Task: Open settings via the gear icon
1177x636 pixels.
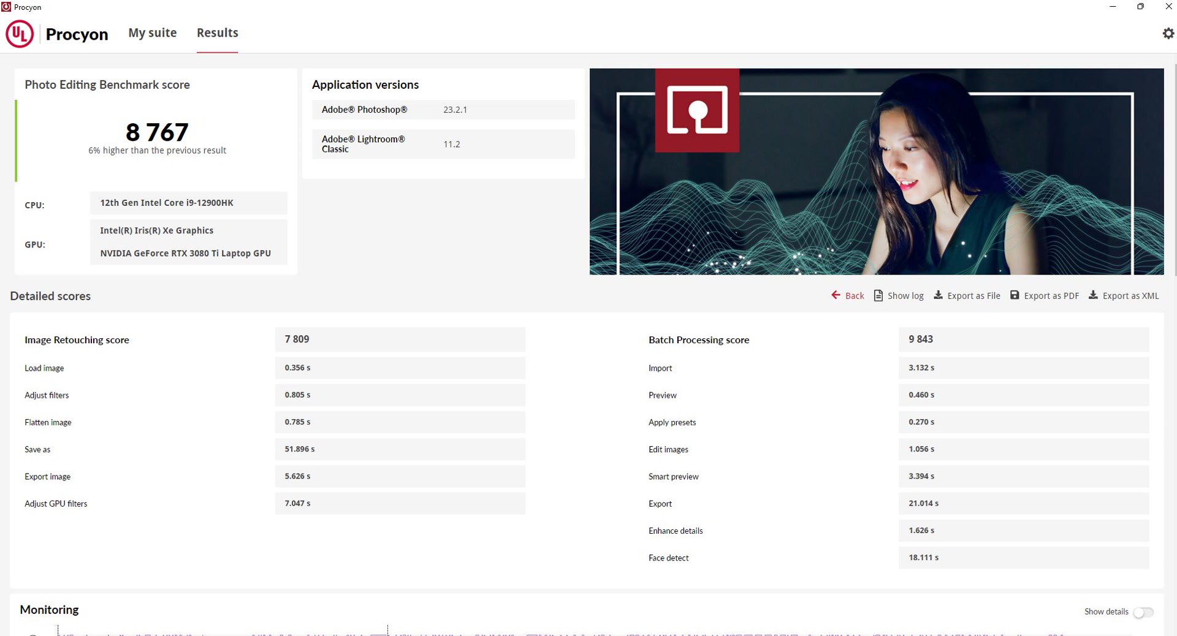Action: pos(1168,33)
